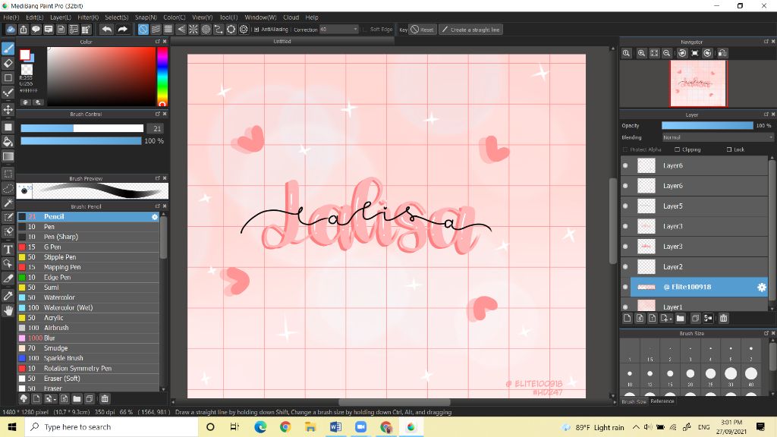Open the Filter menu
The image size is (777, 437).
pos(88,17)
